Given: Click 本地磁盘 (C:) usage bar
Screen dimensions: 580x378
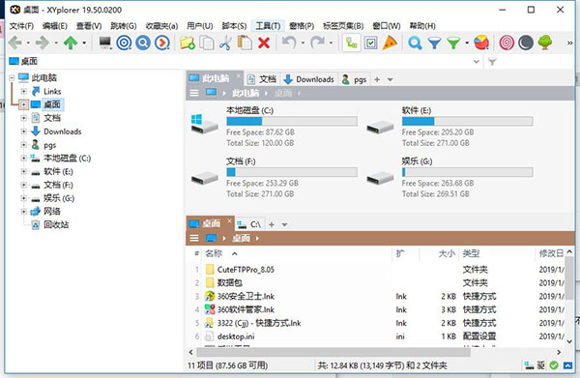Looking at the screenshot, I should point(292,121).
